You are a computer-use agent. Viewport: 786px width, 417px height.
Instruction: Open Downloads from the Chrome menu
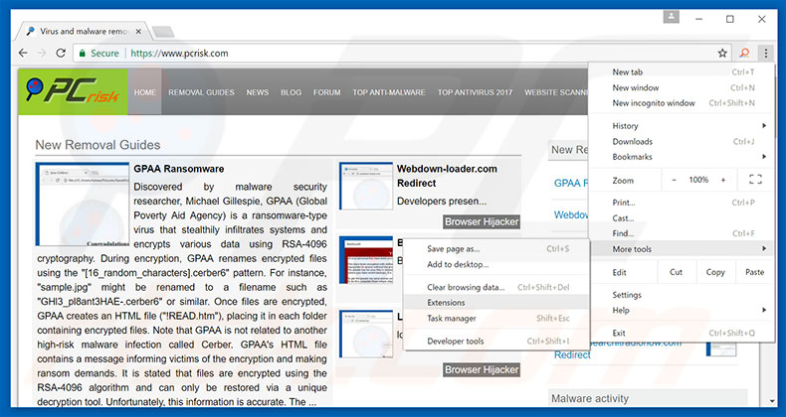click(x=683, y=142)
